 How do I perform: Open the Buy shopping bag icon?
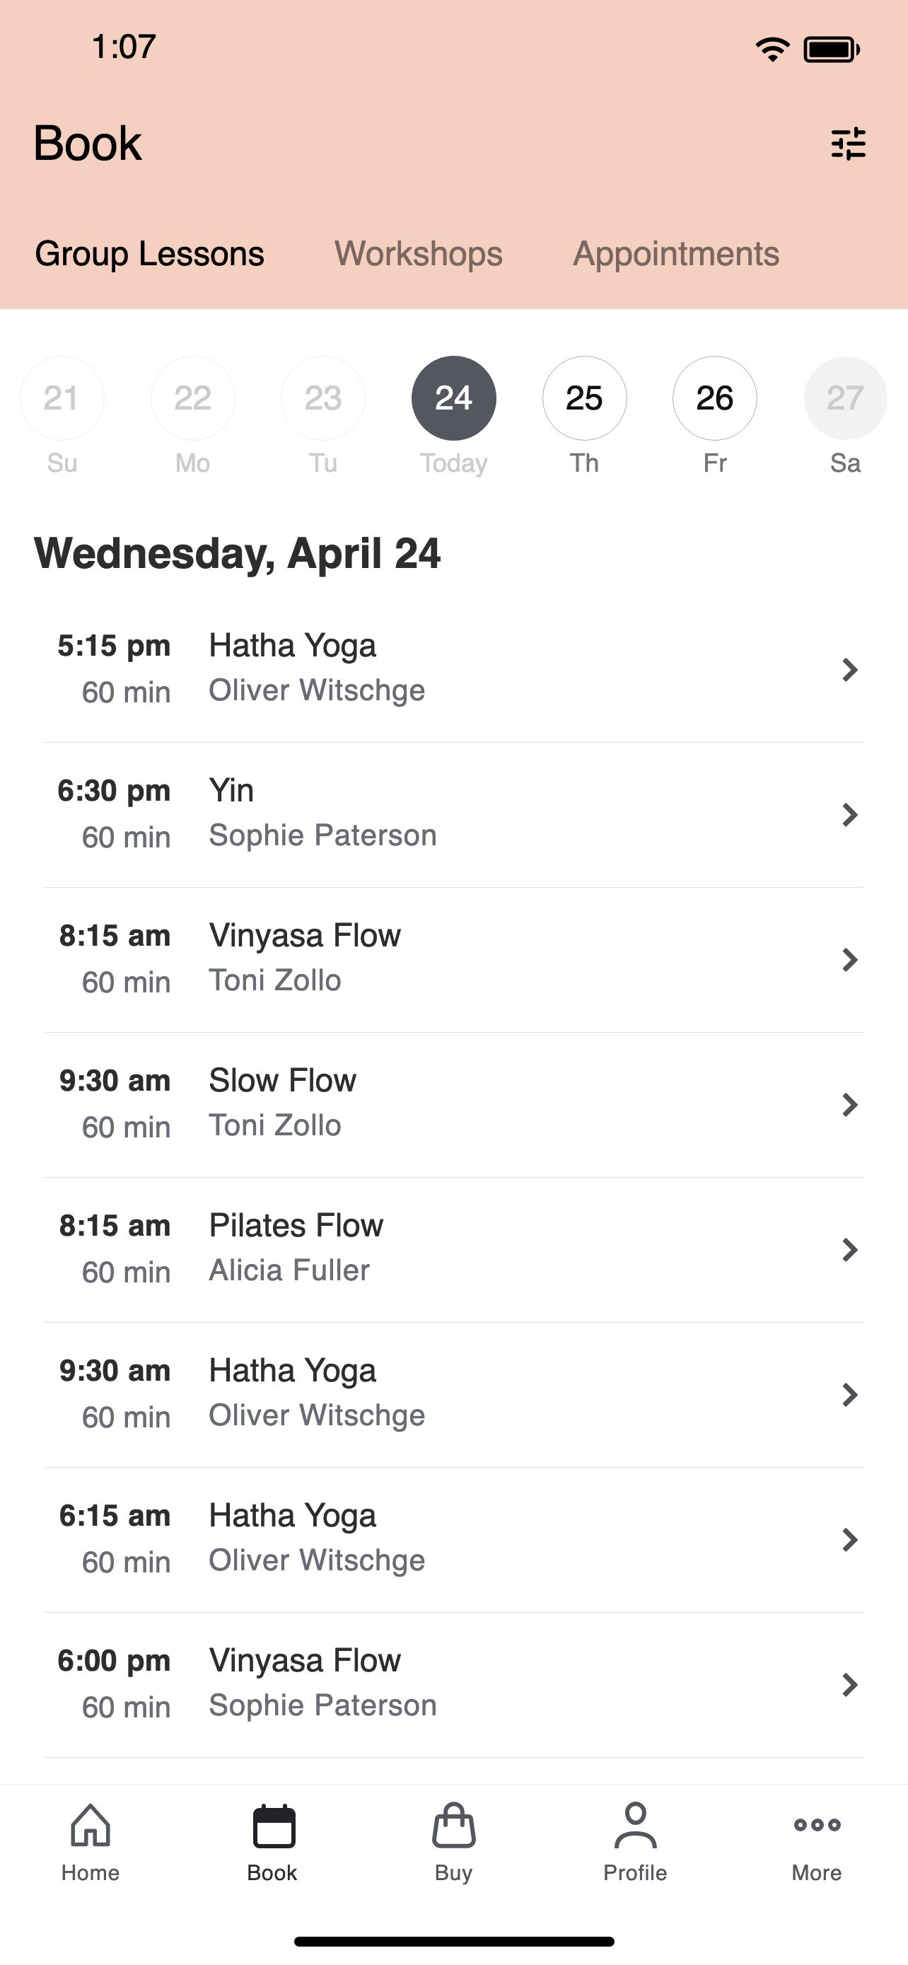tap(453, 1825)
